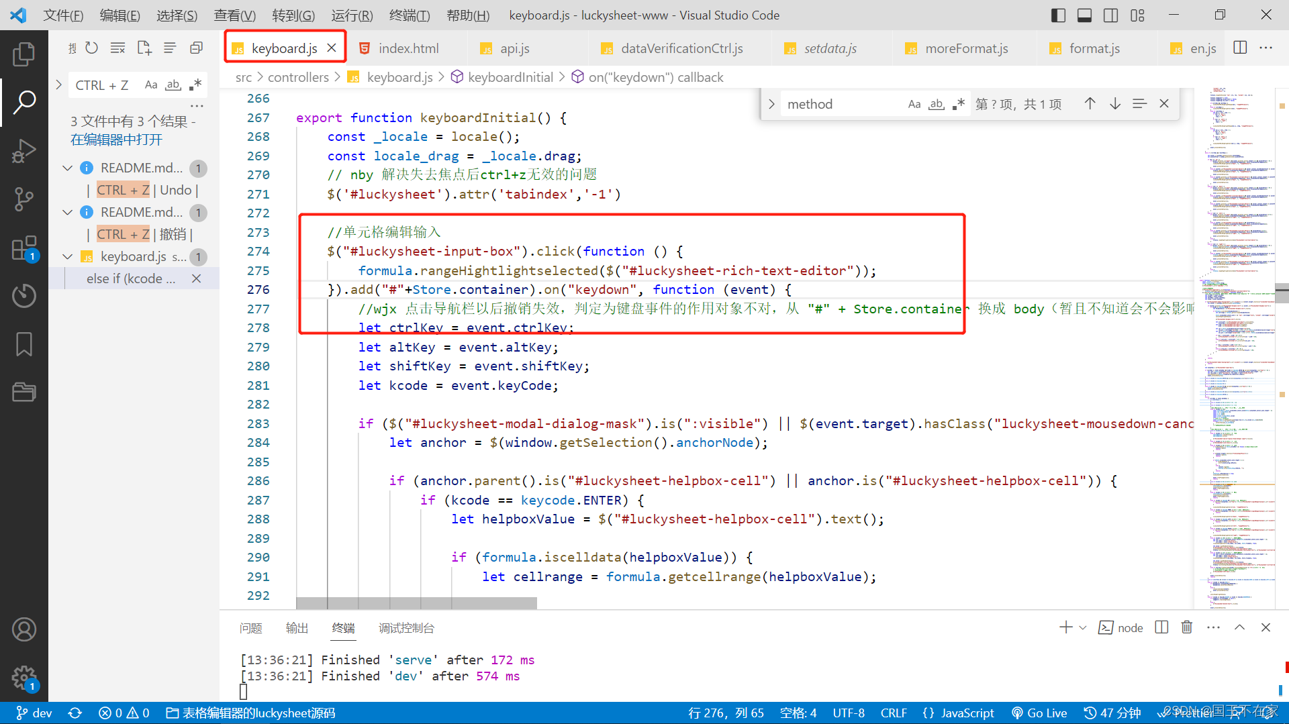
Task: Click the CRLF line-ending indicator
Action: pyautogui.click(x=894, y=713)
